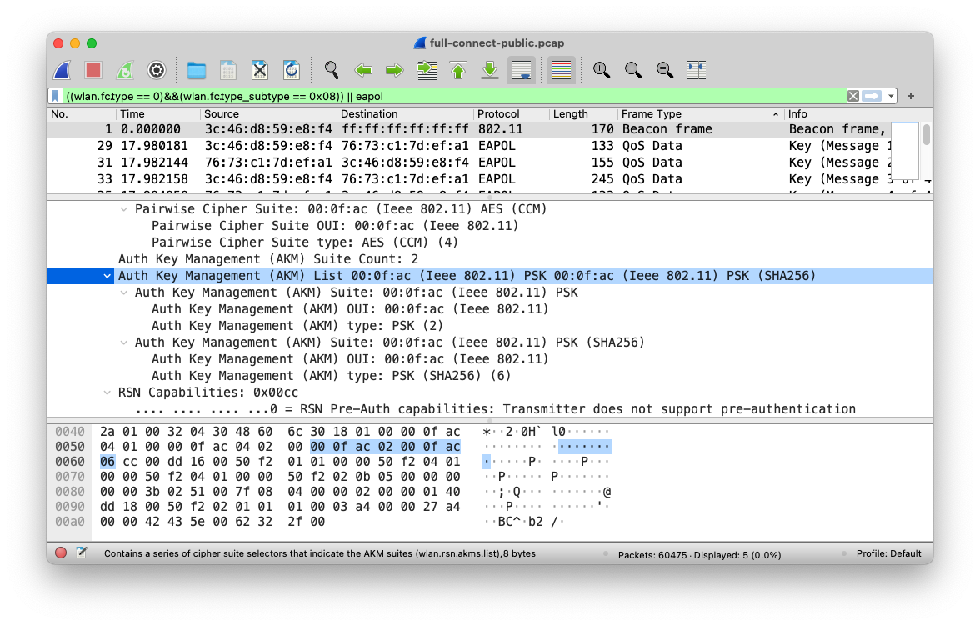Image resolution: width=980 pixels, height=626 pixels.
Task: Toggle packet colorization rules
Action: (x=562, y=70)
